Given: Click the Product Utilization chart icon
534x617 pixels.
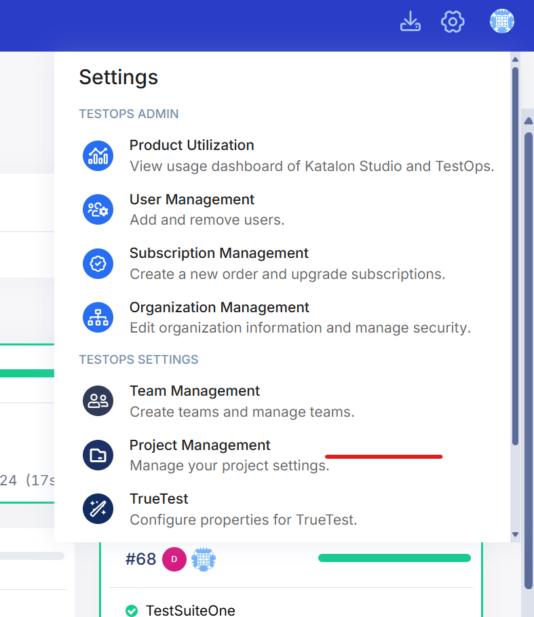Looking at the screenshot, I should 98,155.
